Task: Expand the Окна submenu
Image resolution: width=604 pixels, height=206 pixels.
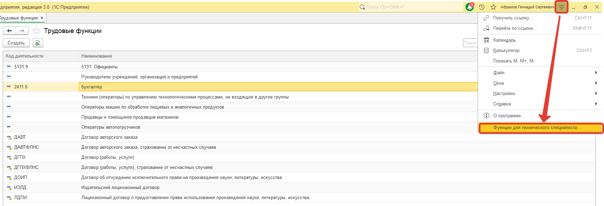Action: (x=499, y=83)
